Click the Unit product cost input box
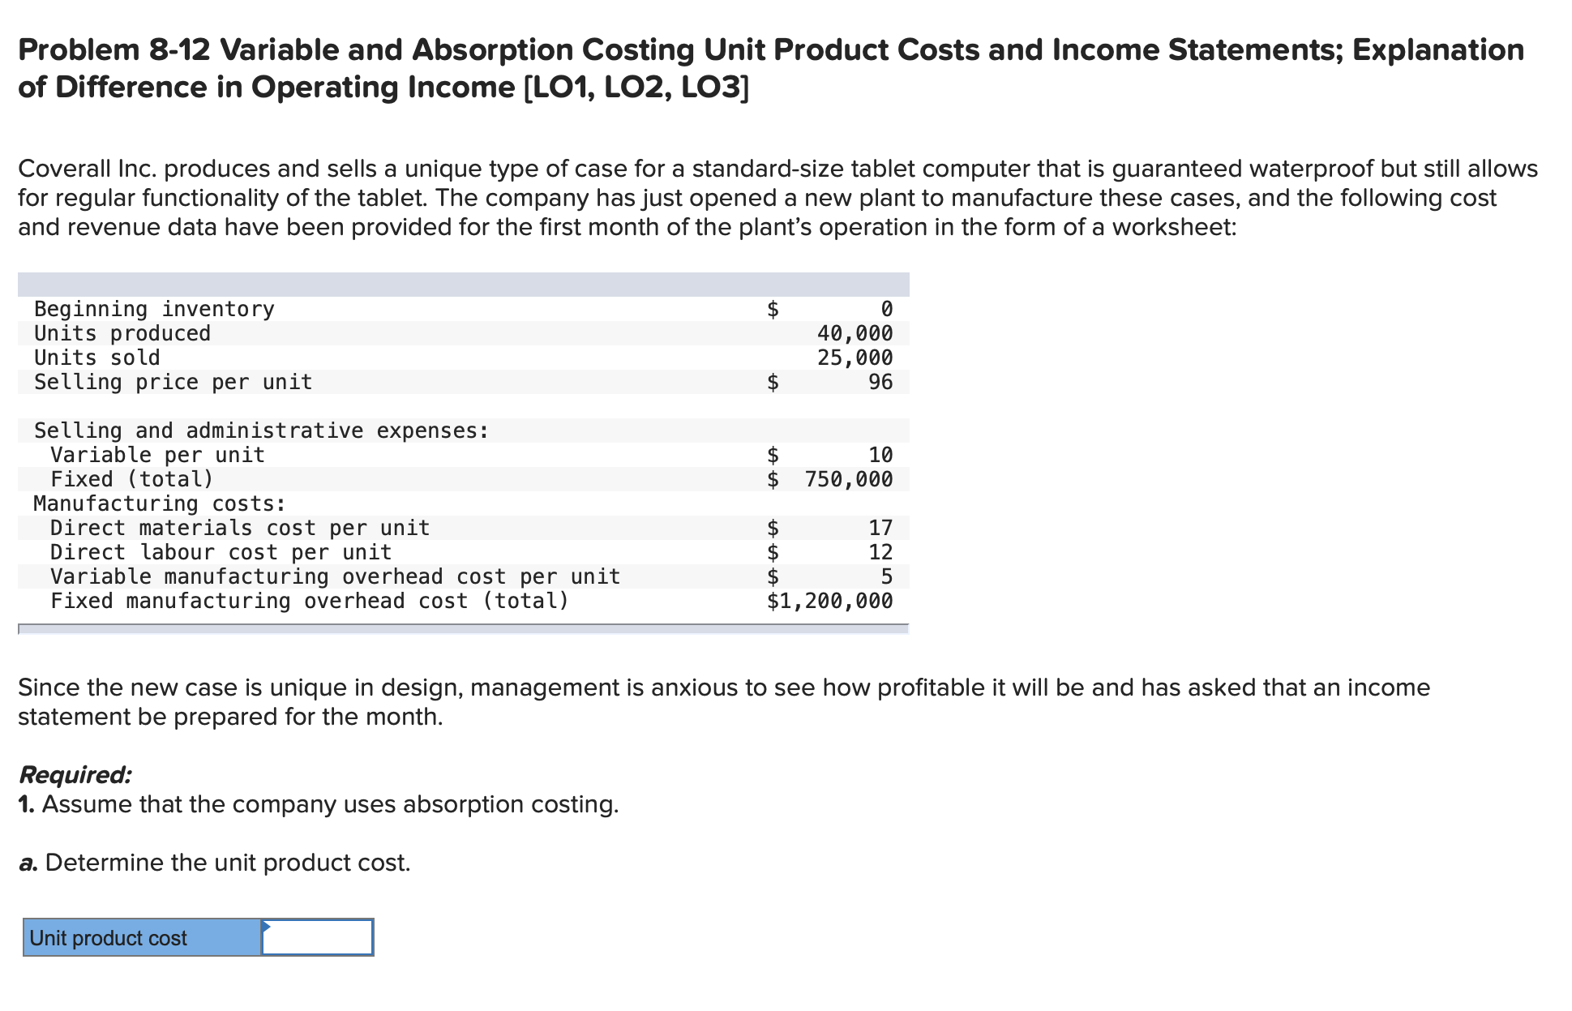1572x1011 pixels. pyautogui.click(x=316, y=937)
